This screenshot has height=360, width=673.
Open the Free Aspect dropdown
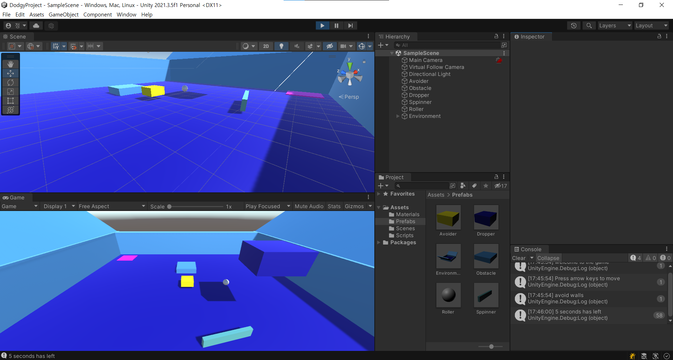pos(112,206)
